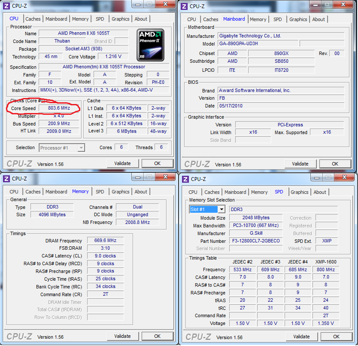Open Graphics tab in the SPD window
Viewport: 358px width, 346px height.
click(x=299, y=192)
